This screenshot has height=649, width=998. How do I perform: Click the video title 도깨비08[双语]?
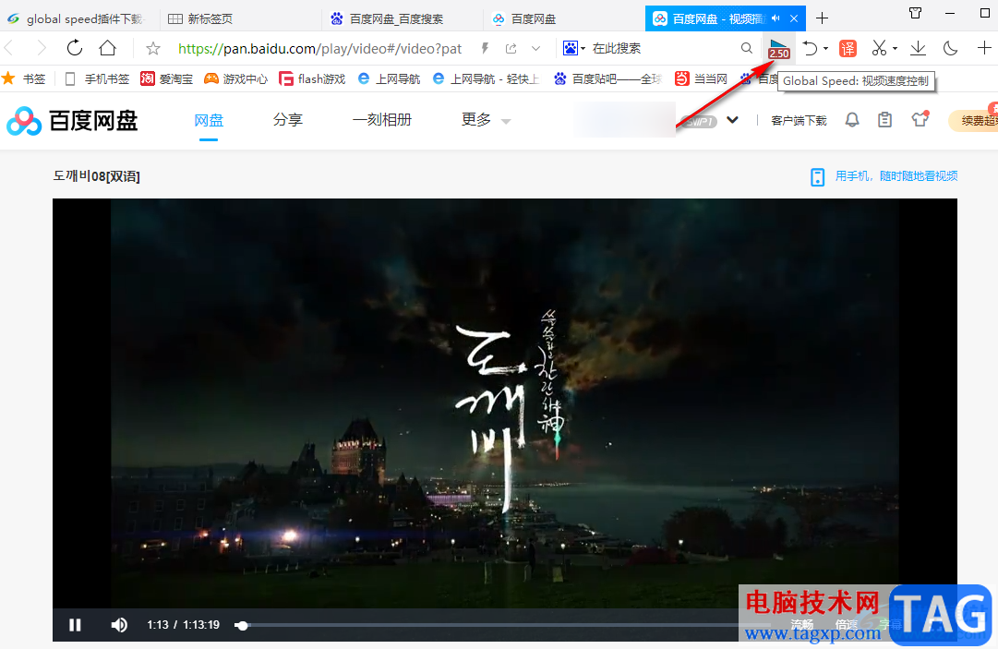tap(97, 176)
